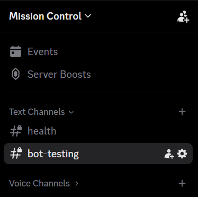Collapse the Text Channels category chevron
The image size is (198, 197).
(71, 112)
